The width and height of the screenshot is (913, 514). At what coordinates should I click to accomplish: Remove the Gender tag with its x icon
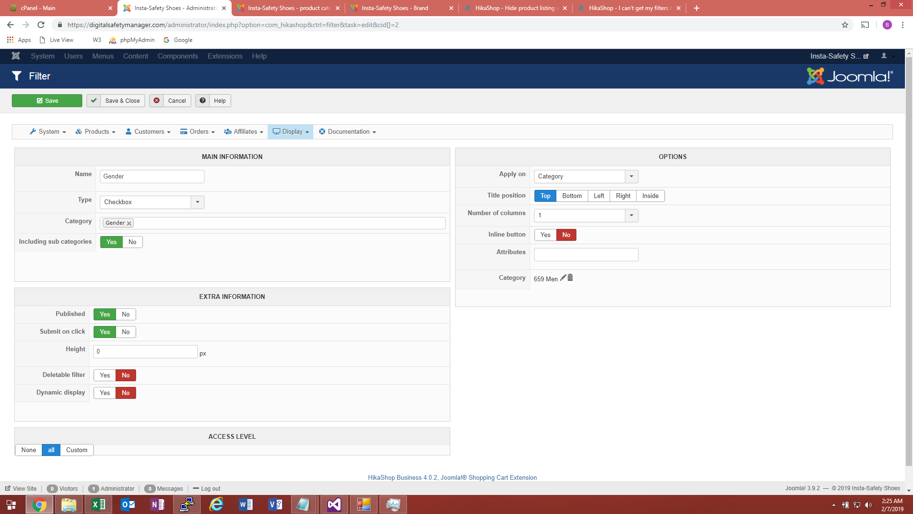pos(129,223)
